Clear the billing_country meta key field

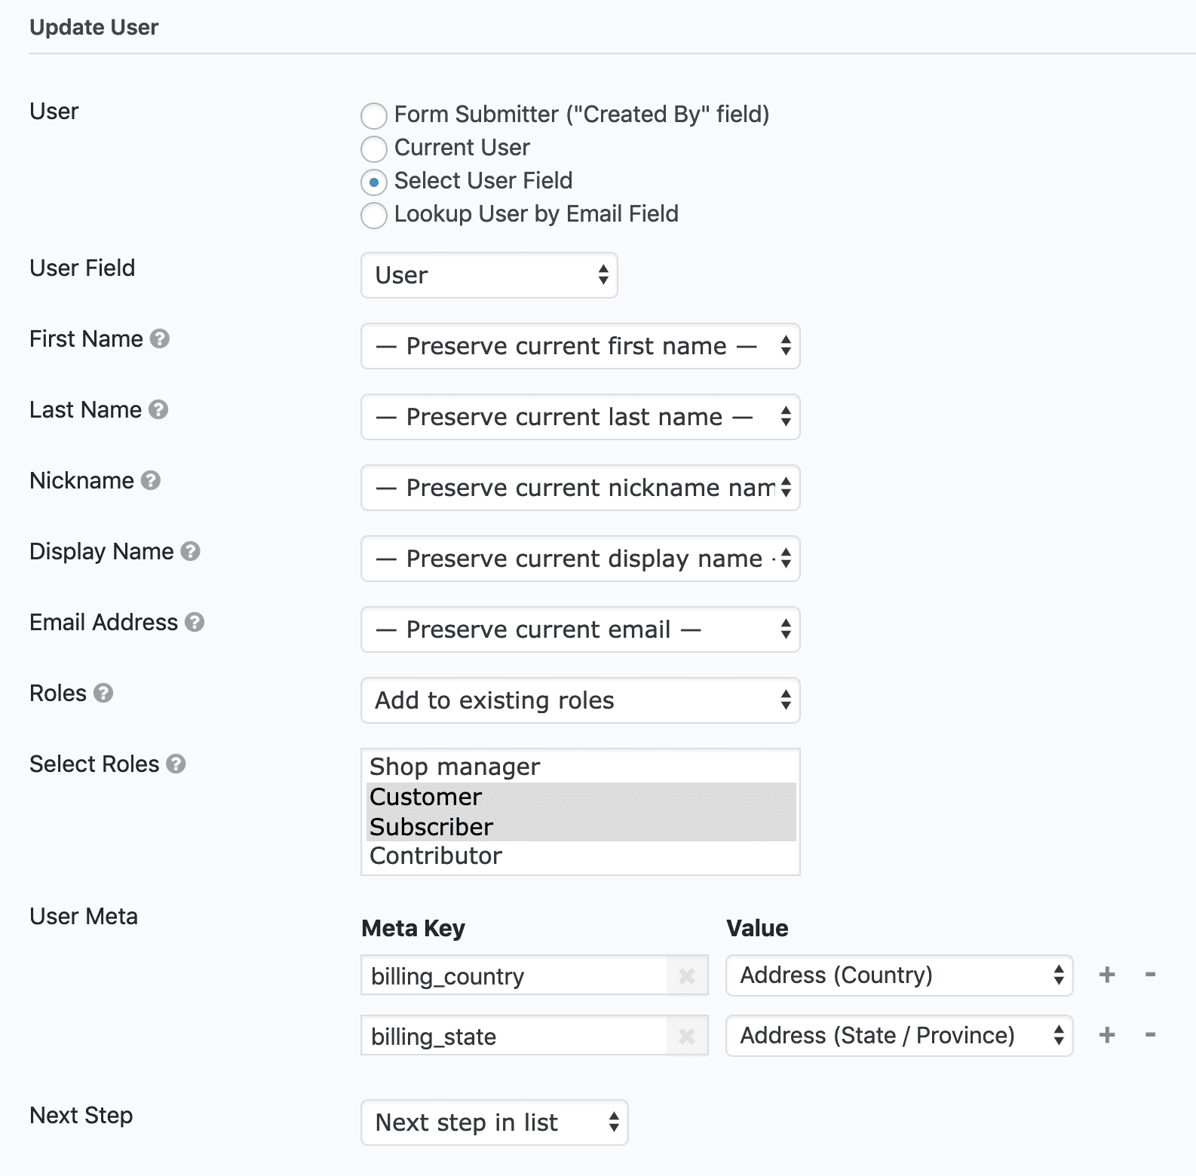click(x=687, y=975)
